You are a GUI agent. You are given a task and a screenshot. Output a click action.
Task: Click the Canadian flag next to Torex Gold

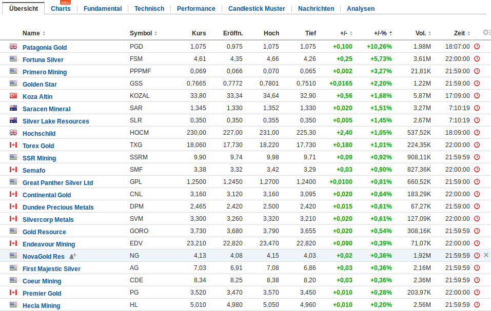[x=13, y=144]
